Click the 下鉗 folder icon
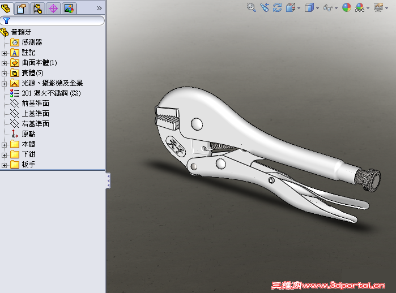The width and height of the screenshot is (396, 293). pyautogui.click(x=15, y=154)
